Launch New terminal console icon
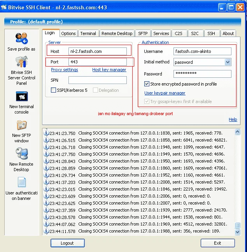 coord(22,96)
